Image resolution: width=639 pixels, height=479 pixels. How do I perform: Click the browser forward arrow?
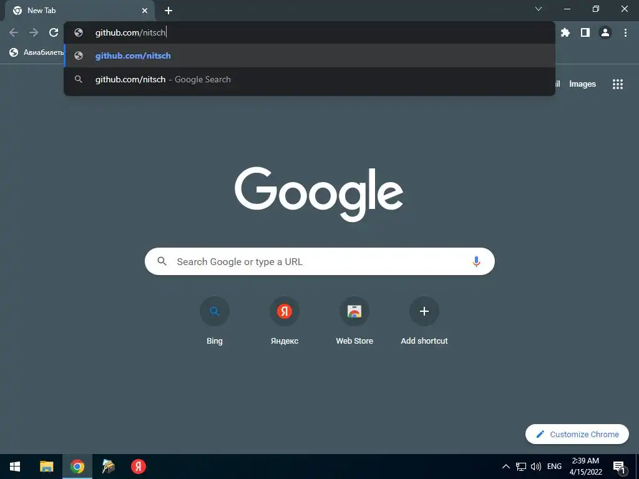[34, 32]
